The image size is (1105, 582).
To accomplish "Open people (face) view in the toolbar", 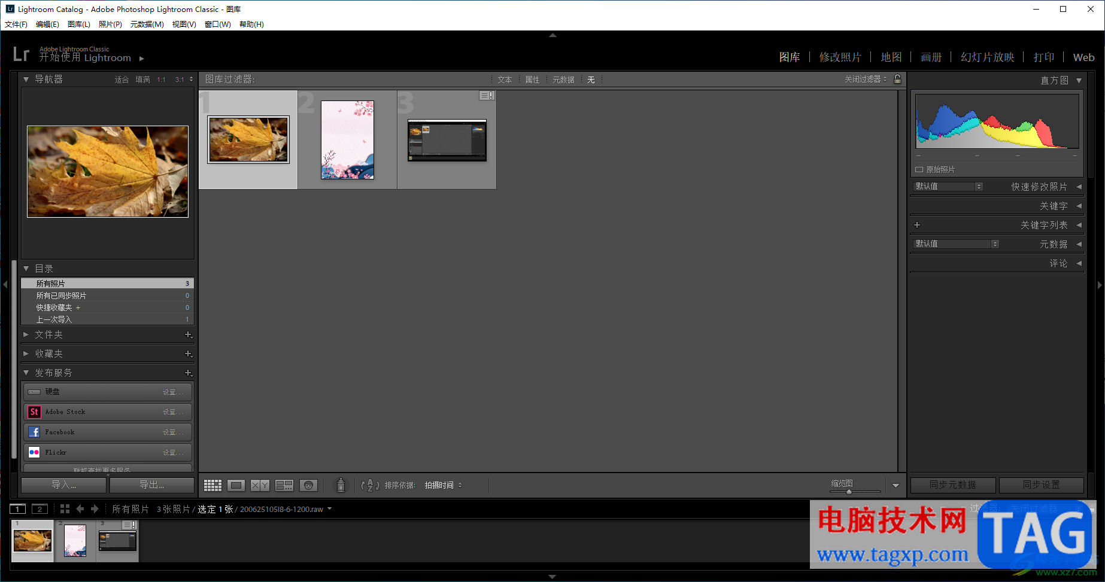I will [x=308, y=485].
